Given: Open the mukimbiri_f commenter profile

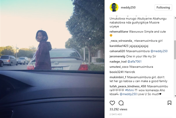Looking at the screenshot, I should [118, 77].
